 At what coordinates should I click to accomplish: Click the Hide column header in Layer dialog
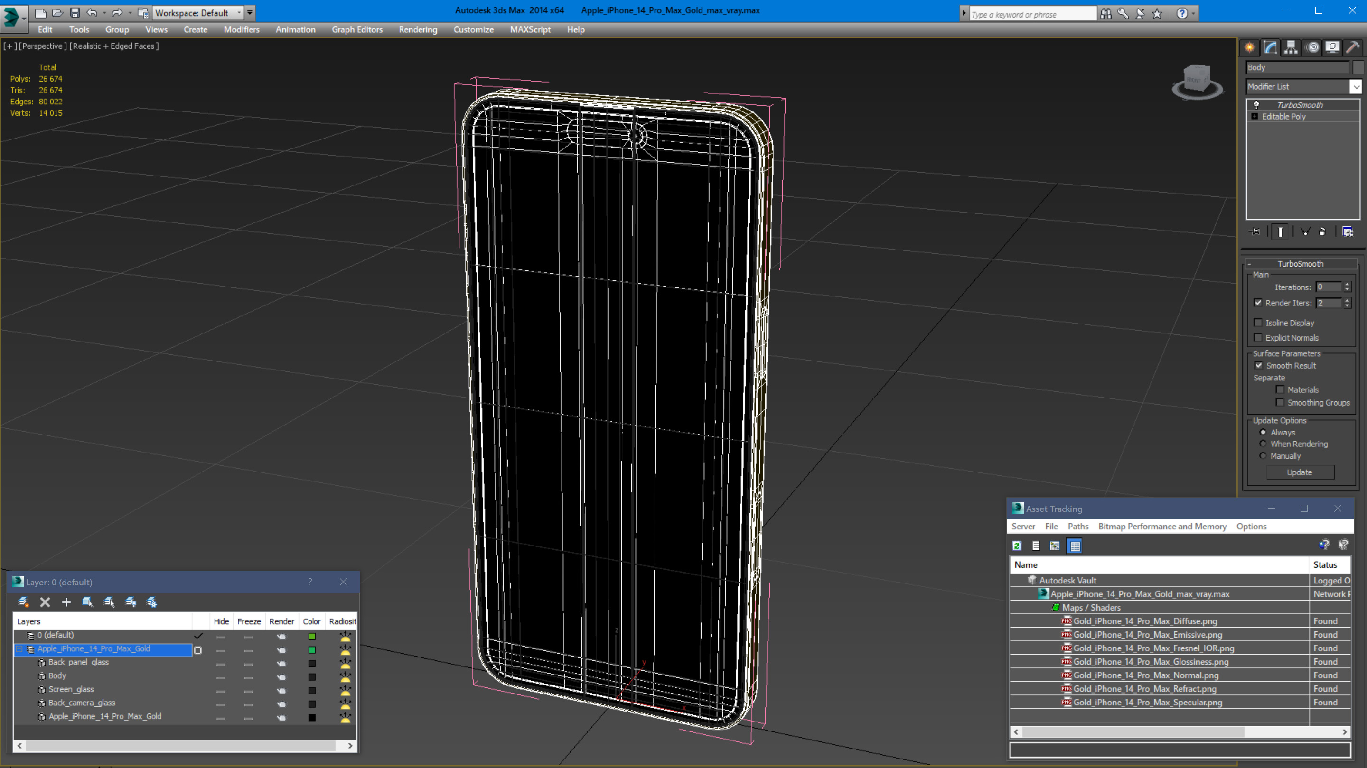point(221,621)
